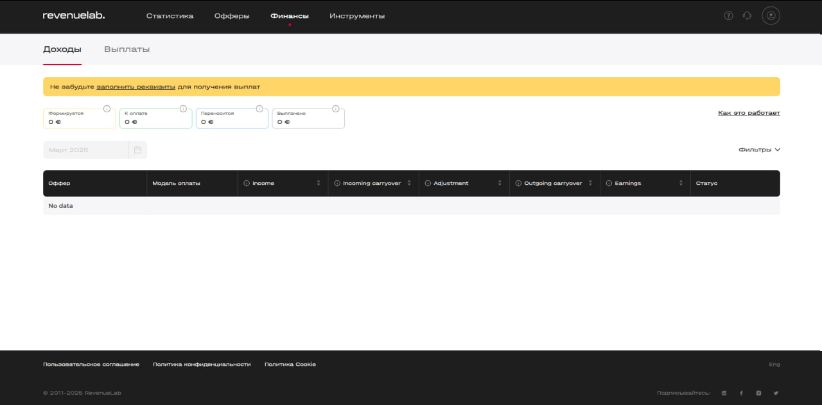This screenshot has width=822, height=405.
Task: Open the Статистика menu item
Action: pyautogui.click(x=170, y=16)
